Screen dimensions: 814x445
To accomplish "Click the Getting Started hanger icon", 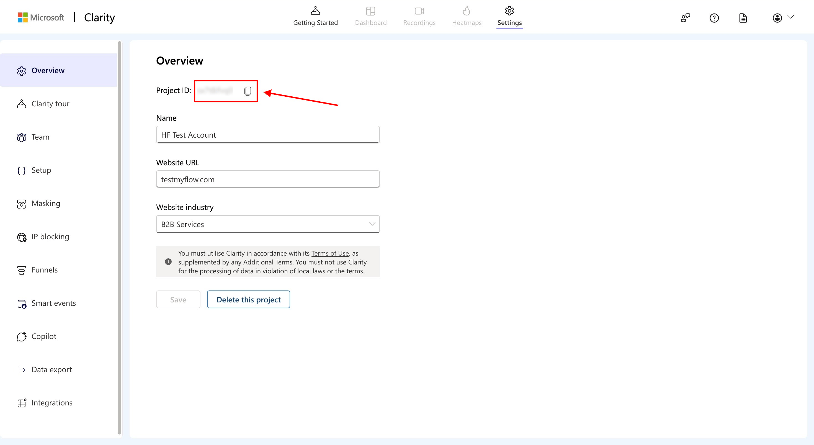I will 315,11.
